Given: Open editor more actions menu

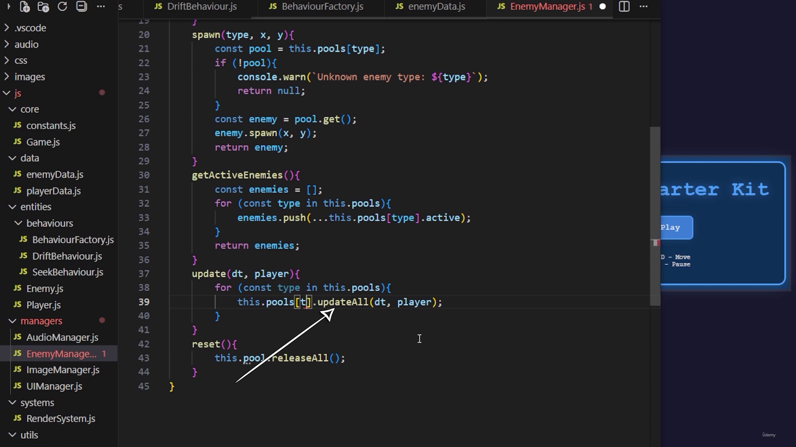Looking at the screenshot, I should coord(643,6).
